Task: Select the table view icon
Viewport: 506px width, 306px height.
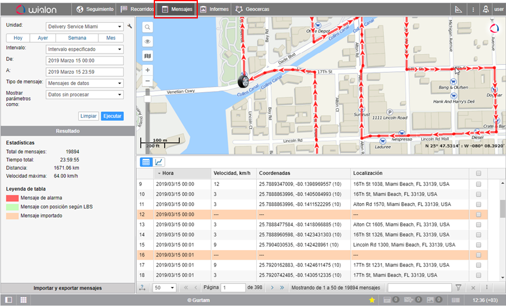Action: [145, 162]
